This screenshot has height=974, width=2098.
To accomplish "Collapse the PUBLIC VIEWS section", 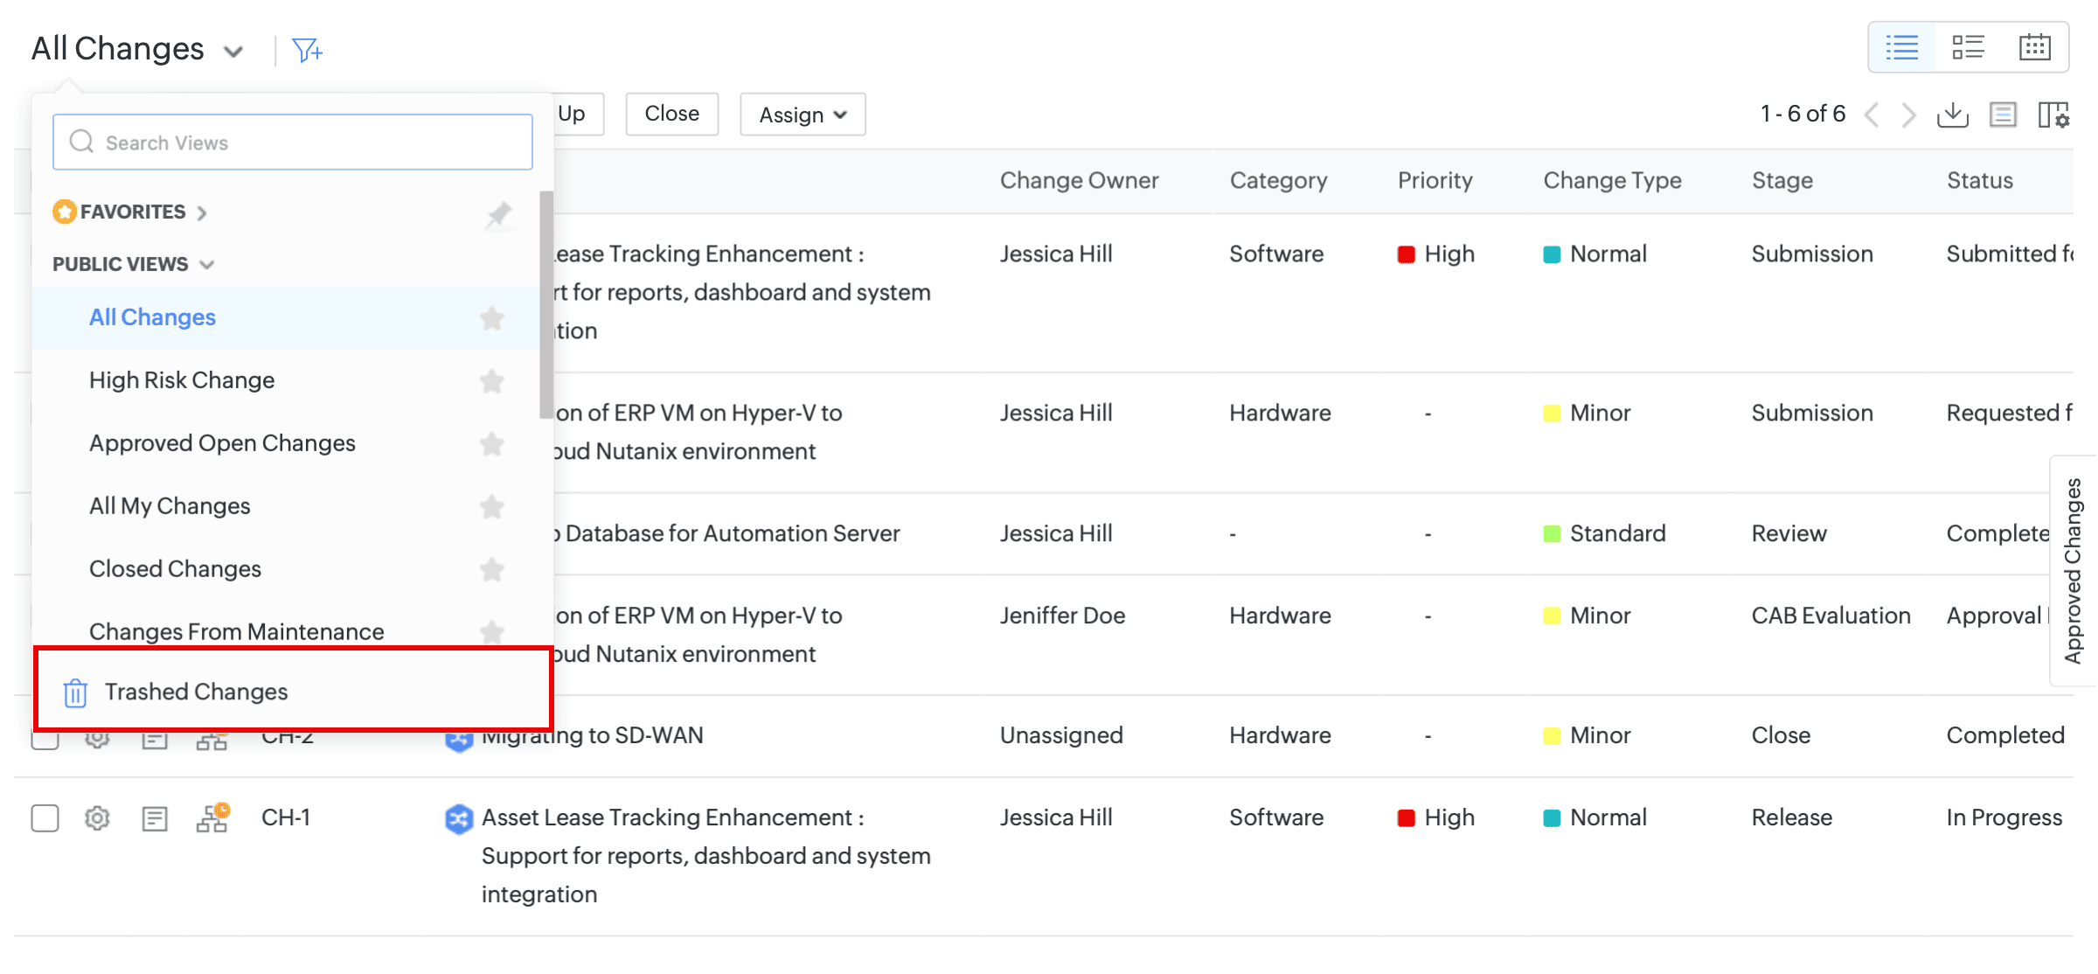I will [x=207, y=264].
